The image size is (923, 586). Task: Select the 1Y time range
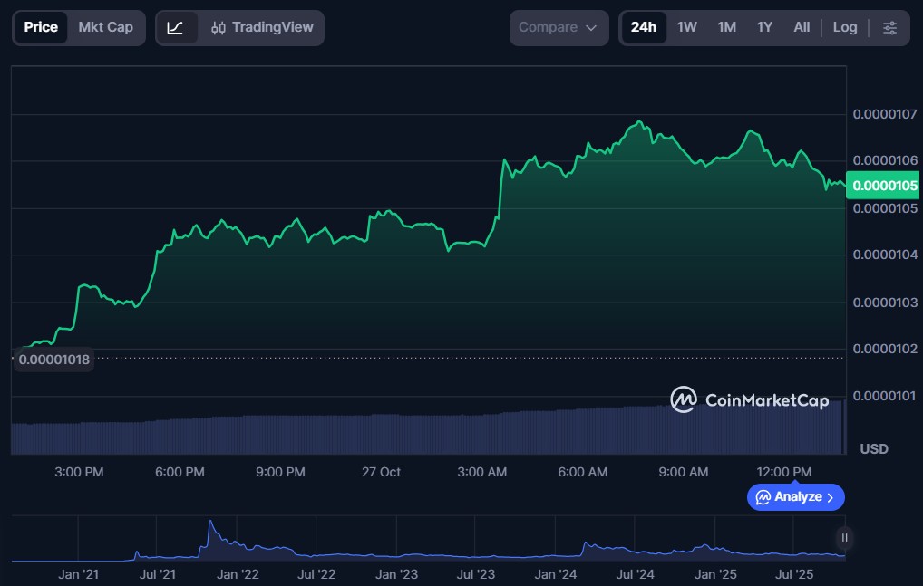pyautogui.click(x=764, y=28)
